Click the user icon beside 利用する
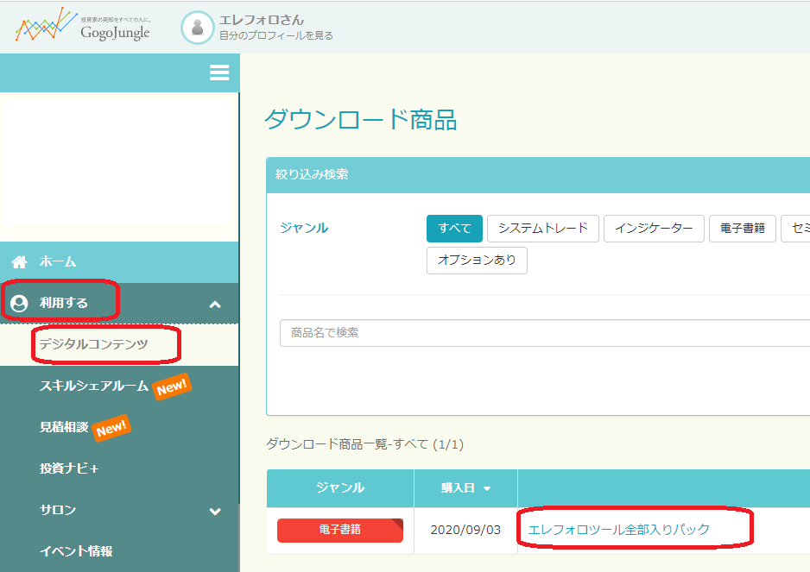This screenshot has width=810, height=572. (x=19, y=303)
